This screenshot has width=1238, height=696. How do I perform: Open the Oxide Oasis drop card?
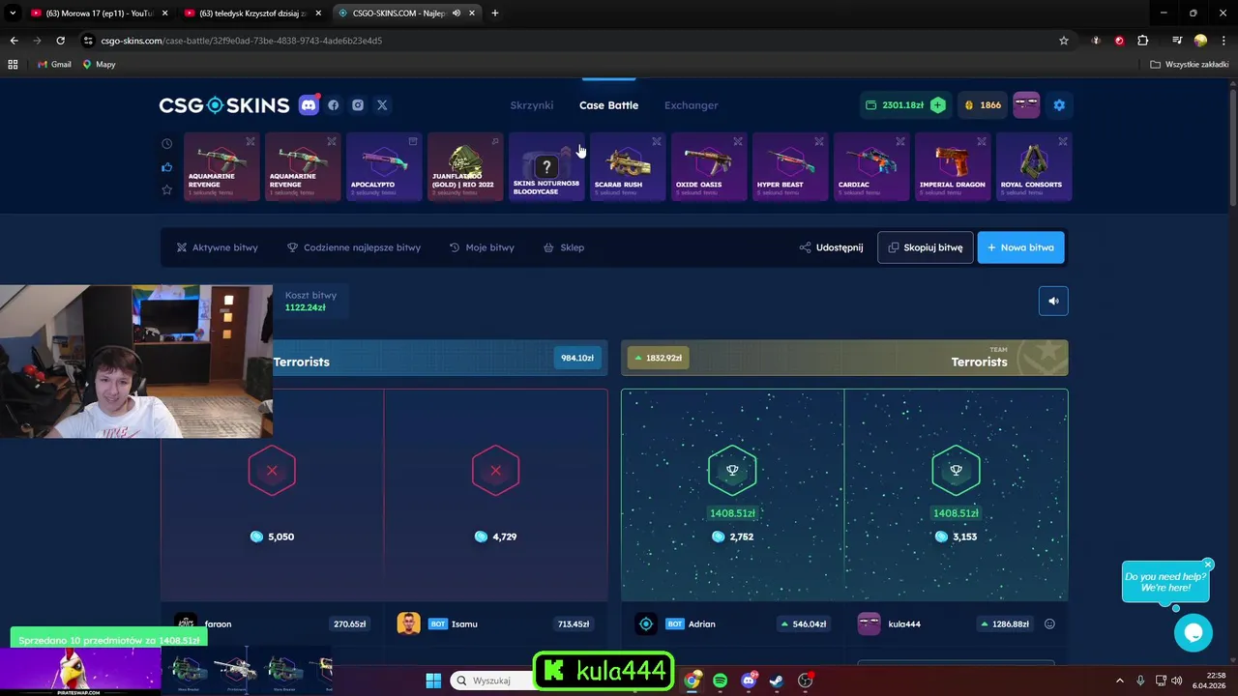(x=709, y=167)
